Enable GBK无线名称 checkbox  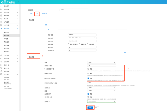tap(88, 97)
